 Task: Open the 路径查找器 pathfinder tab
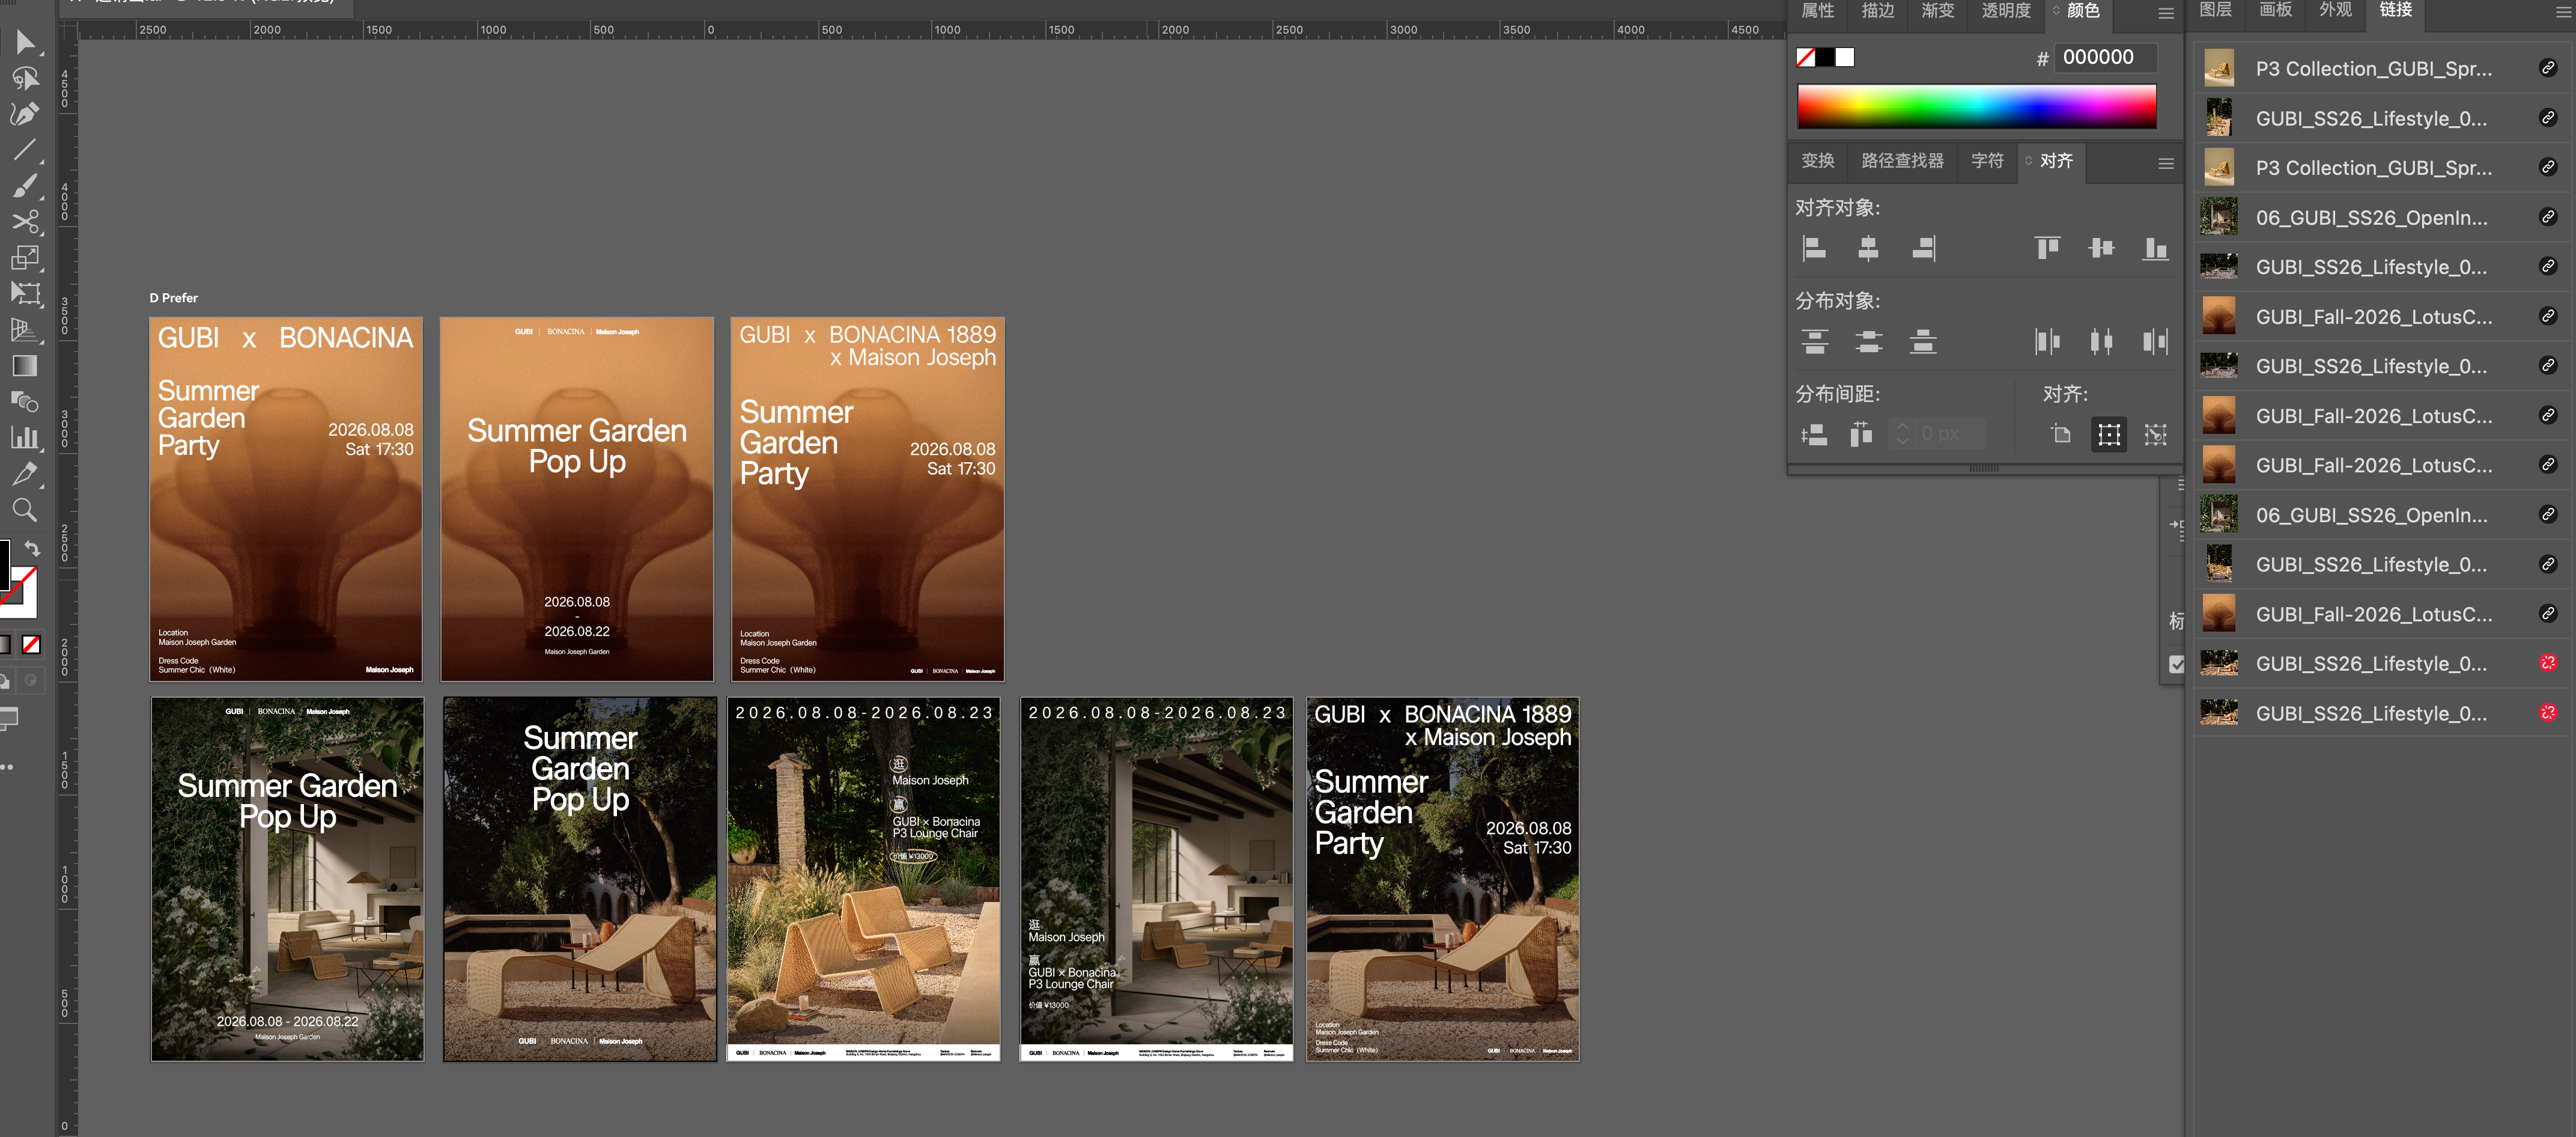click(x=1903, y=161)
